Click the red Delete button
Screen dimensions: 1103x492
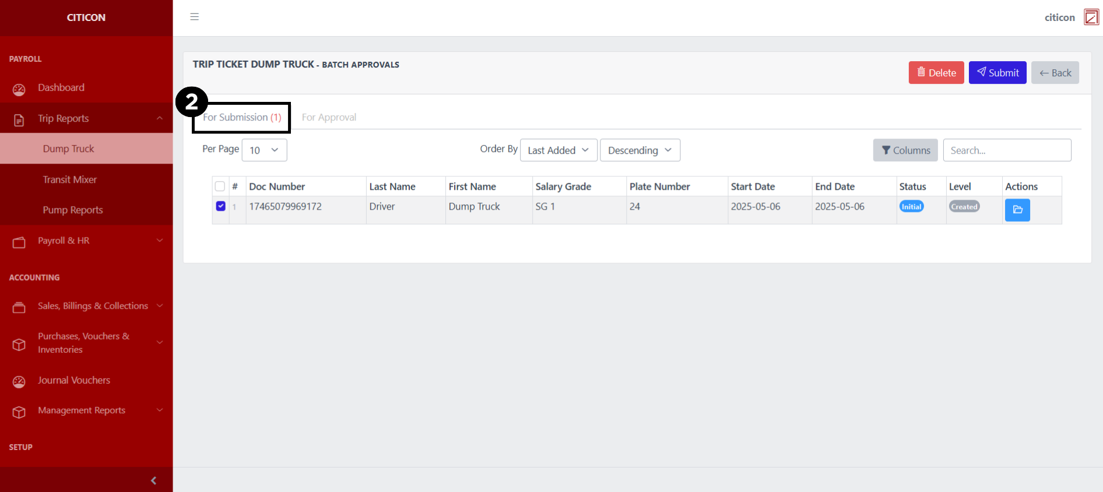(x=936, y=73)
